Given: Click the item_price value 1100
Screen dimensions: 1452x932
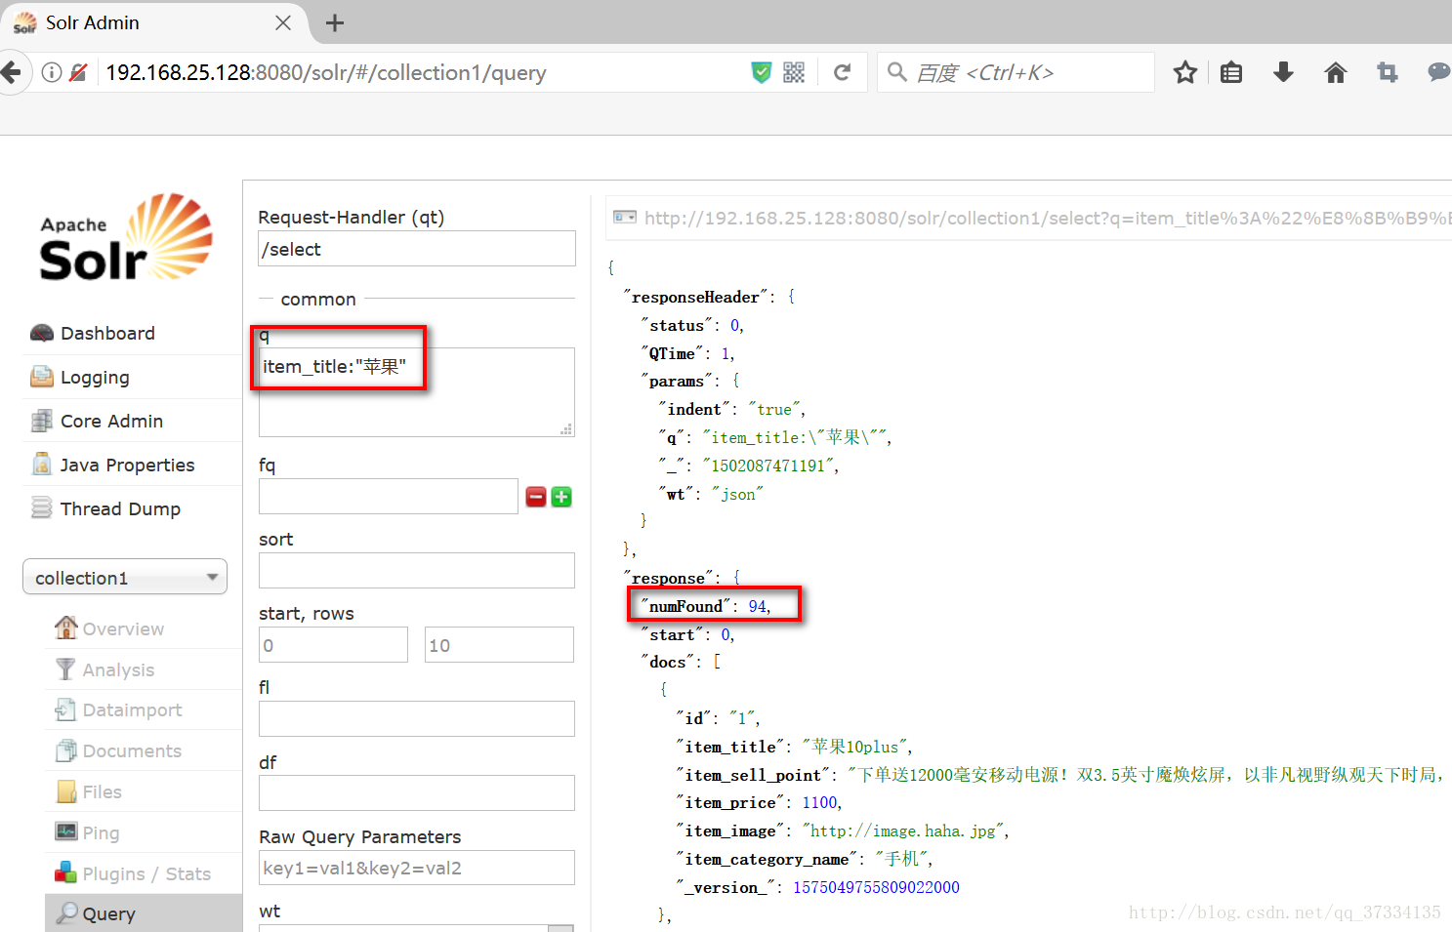Looking at the screenshot, I should 819,802.
